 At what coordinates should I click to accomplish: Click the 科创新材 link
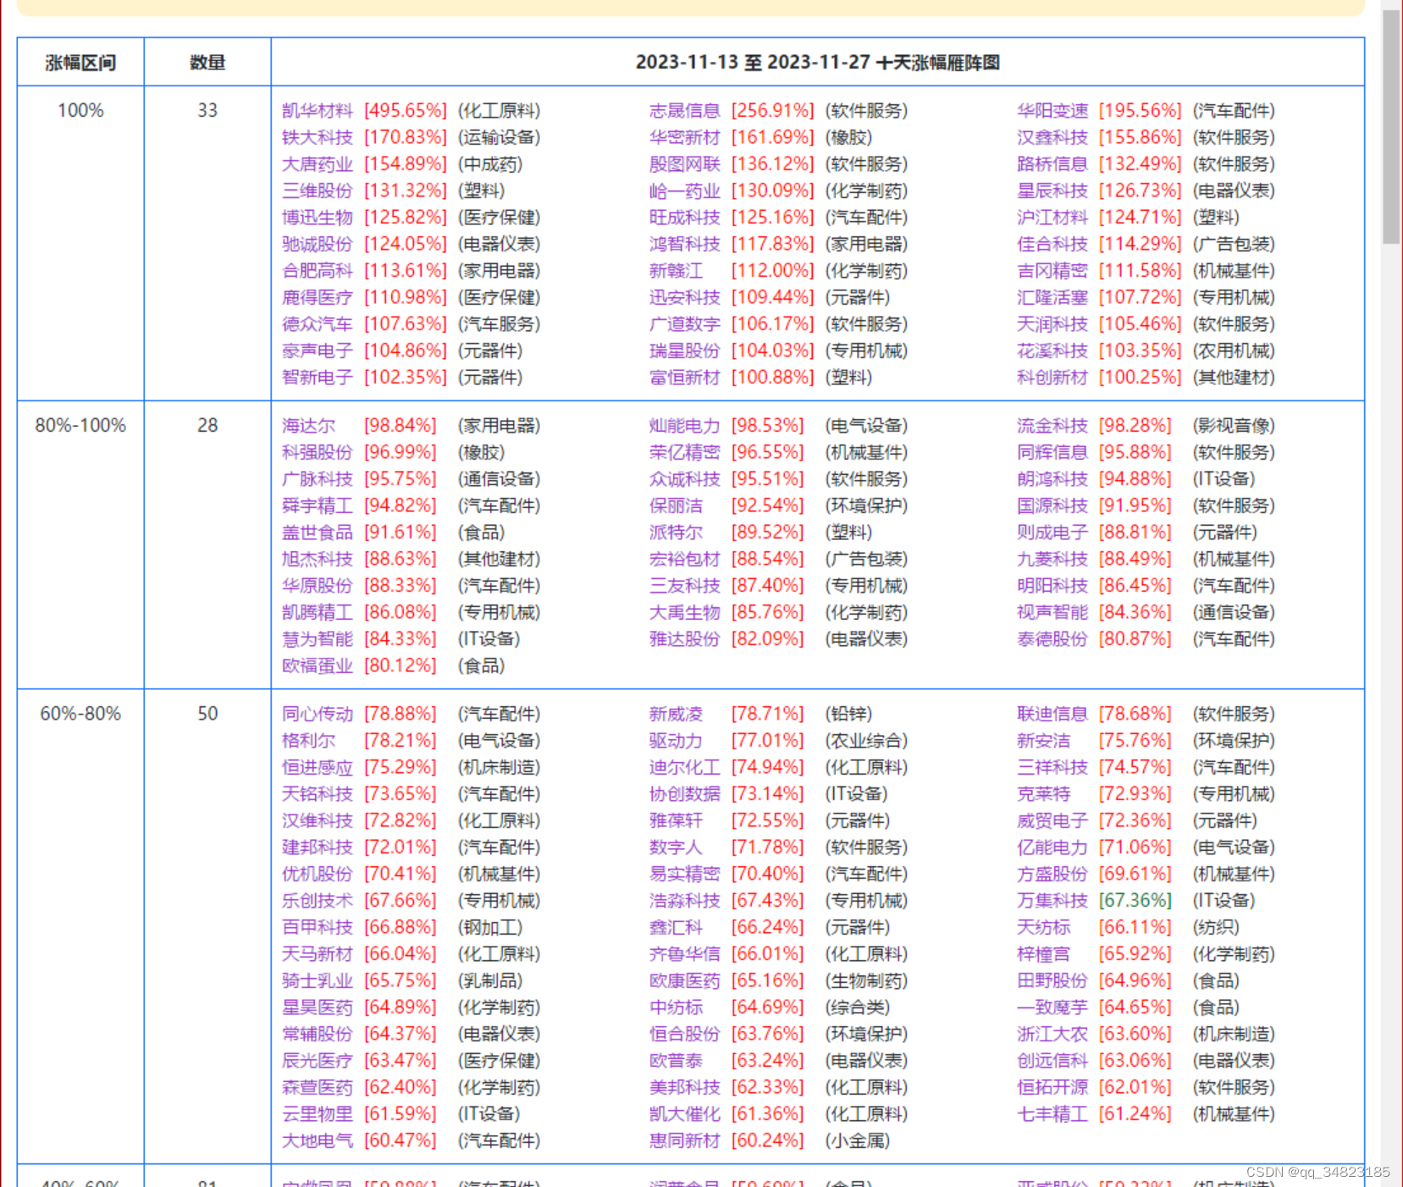(x=1052, y=378)
